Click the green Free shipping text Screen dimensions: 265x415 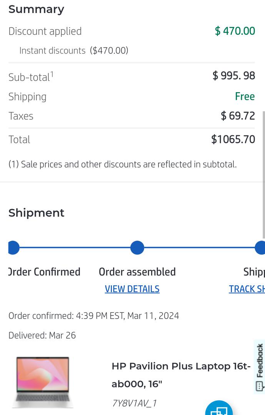pyautogui.click(x=245, y=96)
